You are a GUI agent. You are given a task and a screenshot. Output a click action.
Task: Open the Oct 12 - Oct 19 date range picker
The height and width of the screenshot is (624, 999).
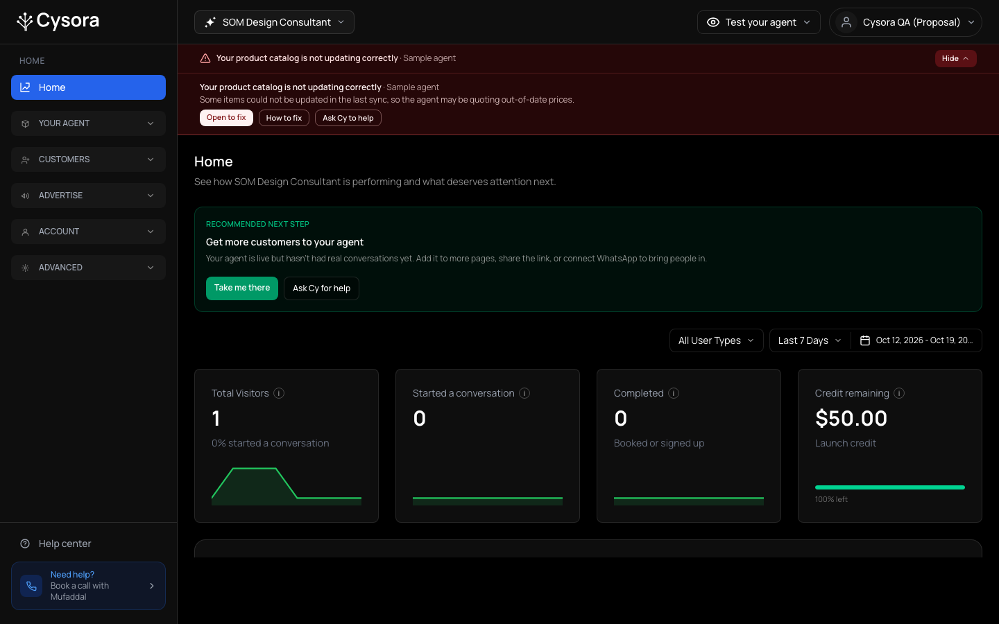click(916, 340)
